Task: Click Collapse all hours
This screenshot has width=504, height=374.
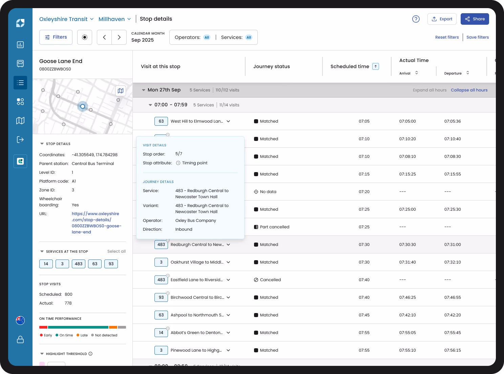Action: (469, 90)
